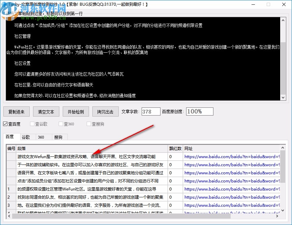Image resolution: width=292 pixels, height=225 pixels.
Task: Click the text area's scroll down arrow
Action: click(x=283, y=97)
